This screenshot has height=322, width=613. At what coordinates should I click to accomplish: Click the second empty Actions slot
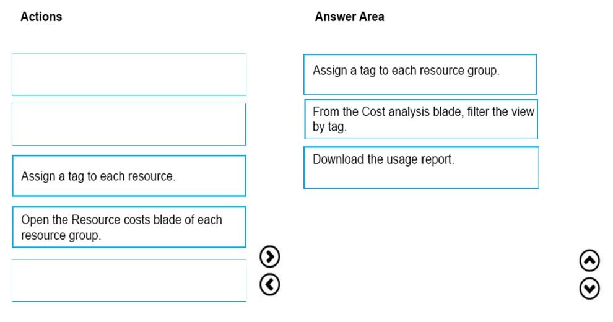[129, 124]
